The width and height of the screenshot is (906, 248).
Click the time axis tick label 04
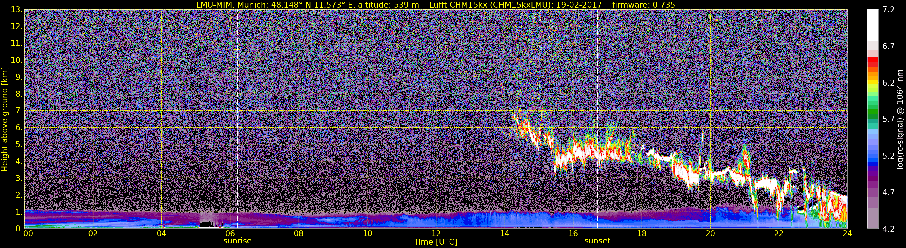tap(161, 234)
